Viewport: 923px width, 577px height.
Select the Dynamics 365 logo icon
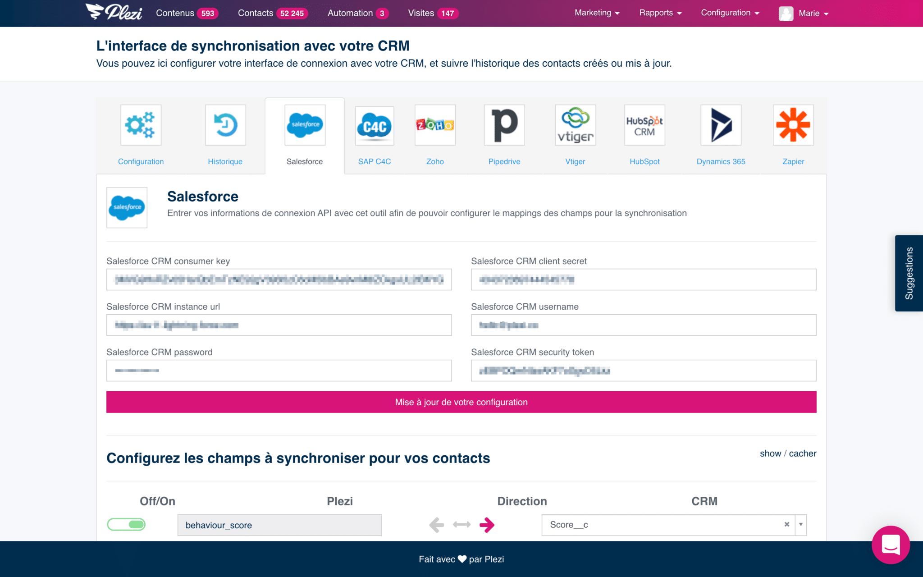pos(721,125)
